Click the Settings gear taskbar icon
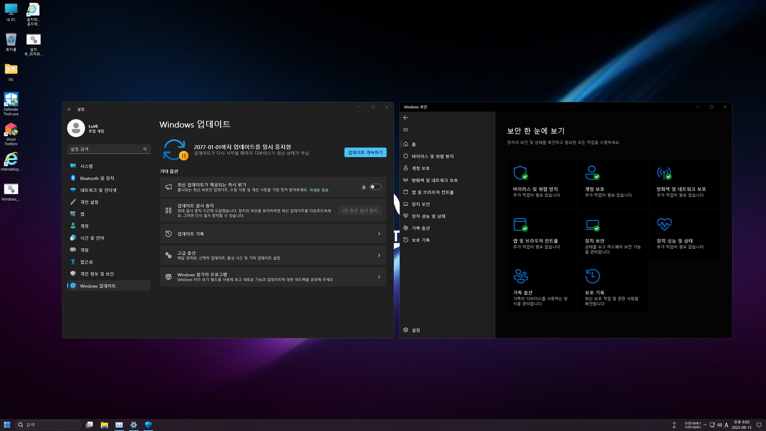 pos(133,425)
